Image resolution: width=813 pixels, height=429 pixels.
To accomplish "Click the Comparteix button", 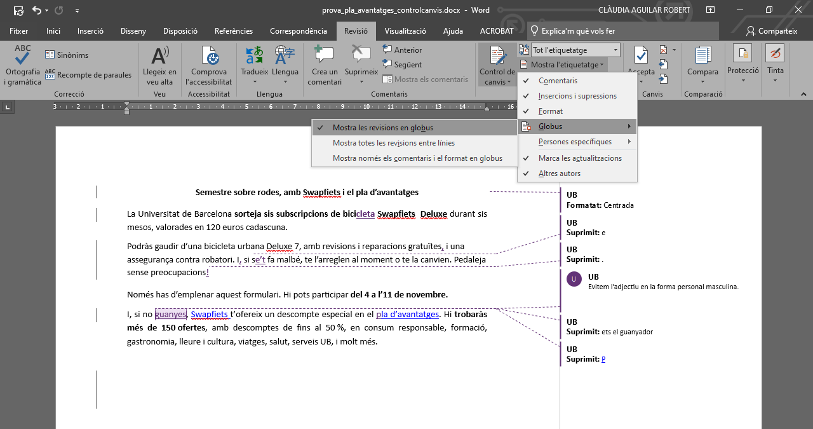I will (772, 31).
